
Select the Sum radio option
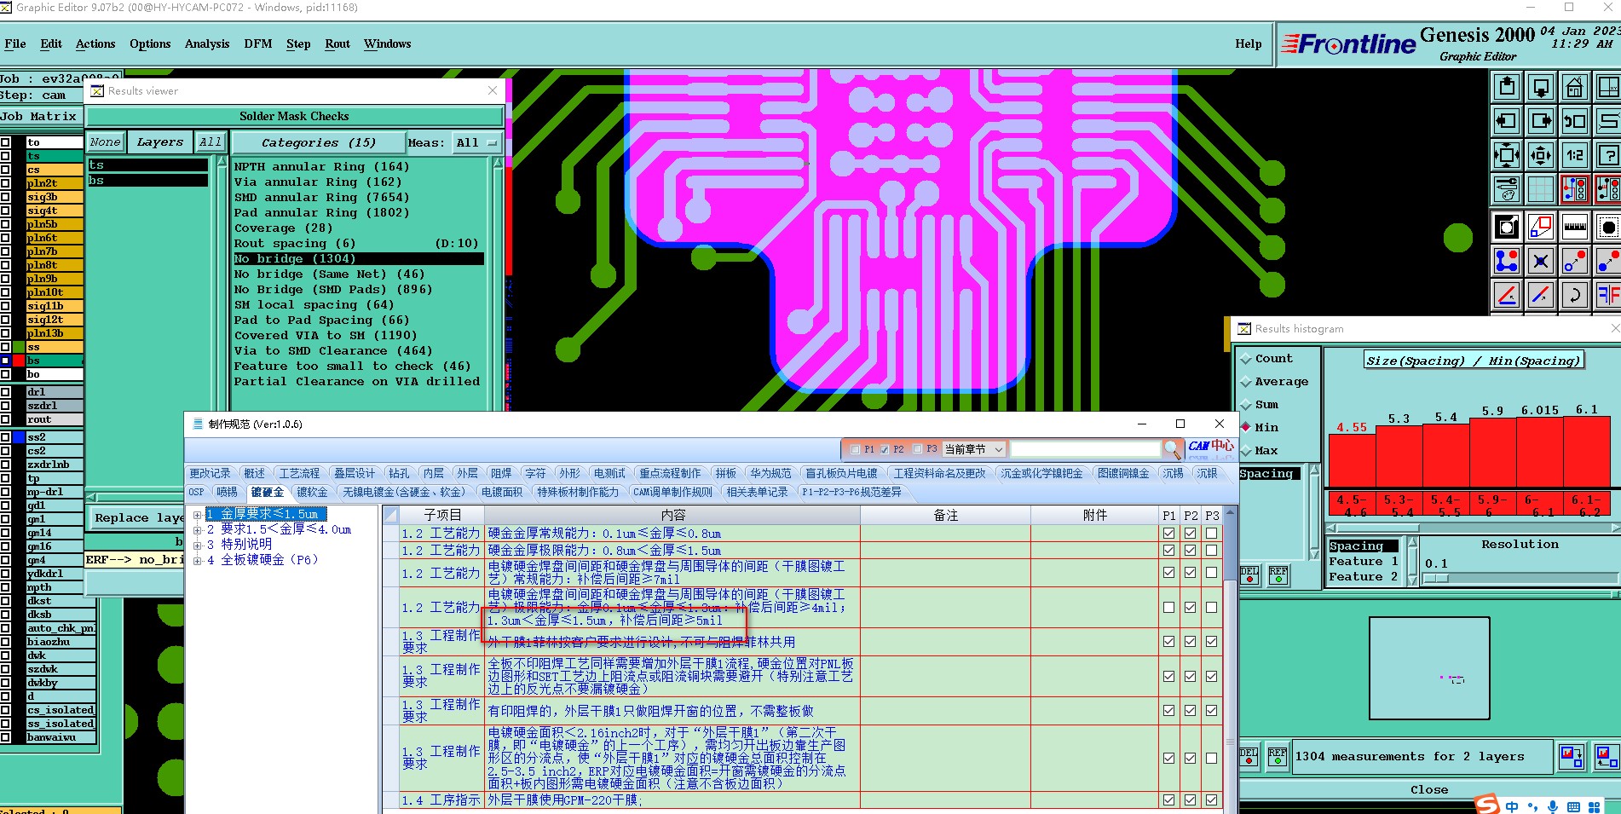[1247, 405]
